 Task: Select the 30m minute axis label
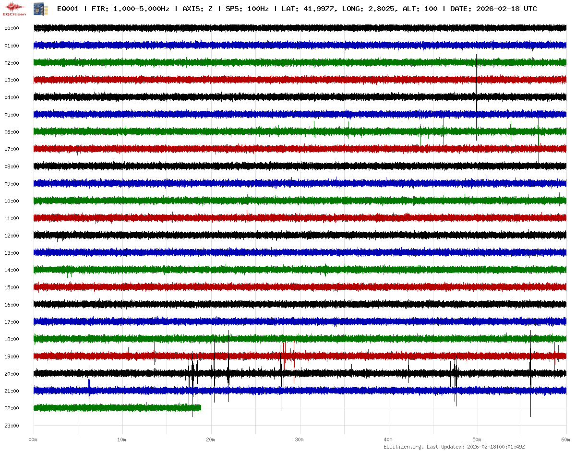[x=300, y=439]
